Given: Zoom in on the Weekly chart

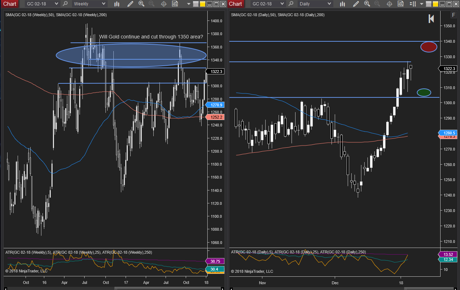Looking at the screenshot, I should click(x=141, y=4).
